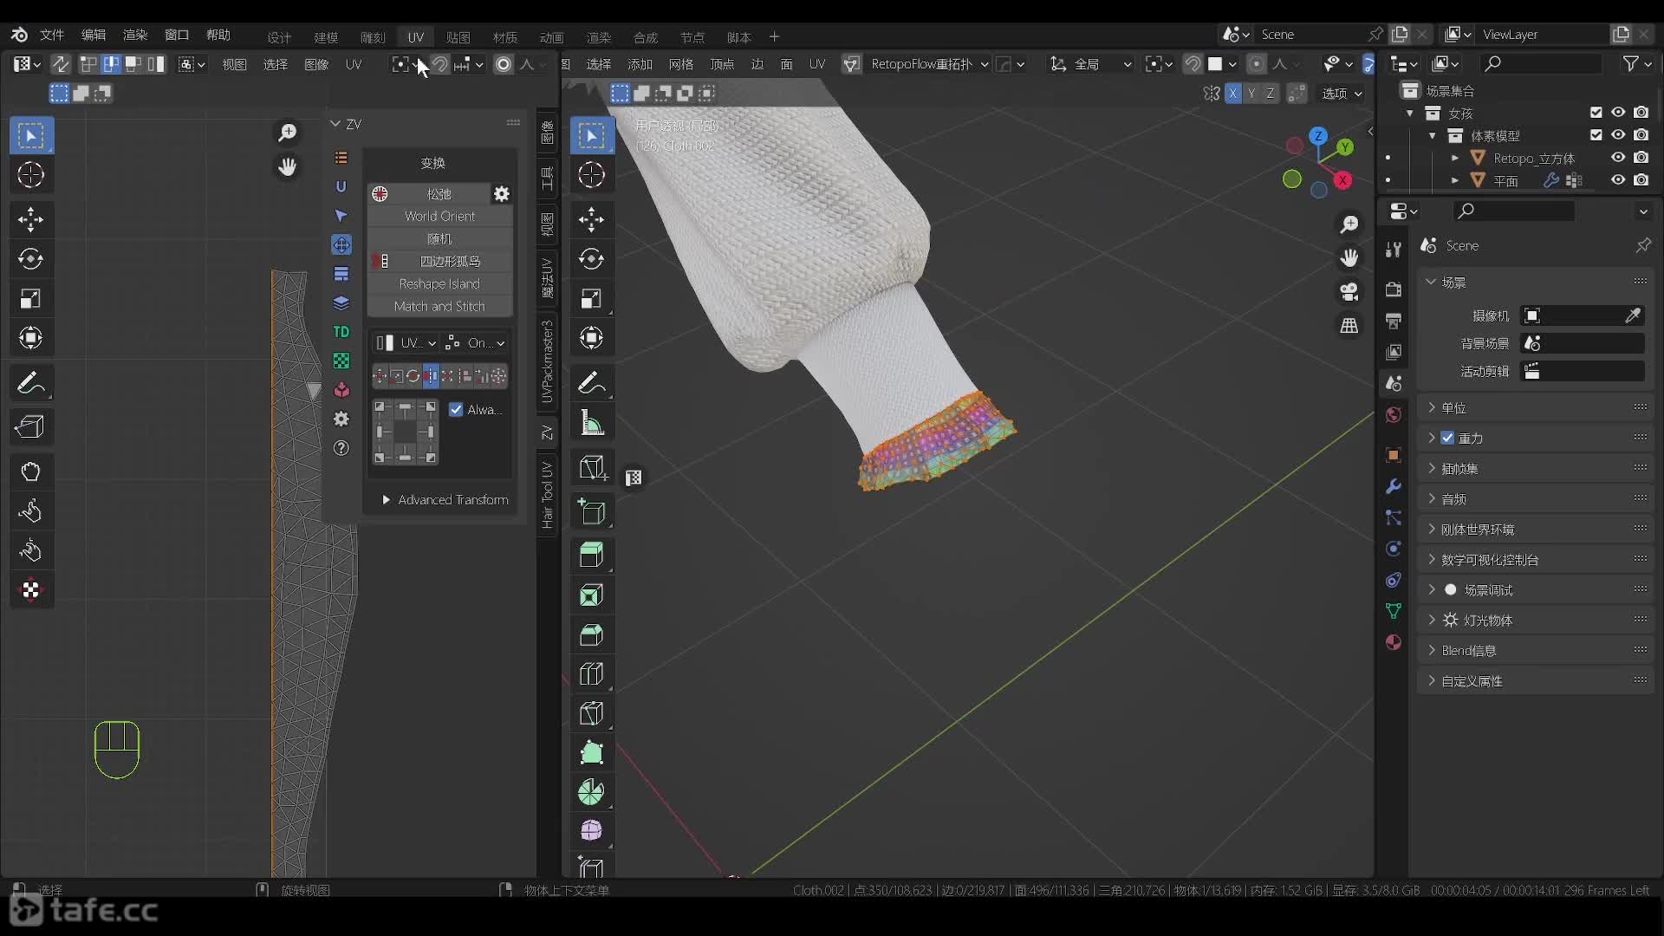Select the Loop Cut tool
The width and height of the screenshot is (1664, 936).
[592, 674]
